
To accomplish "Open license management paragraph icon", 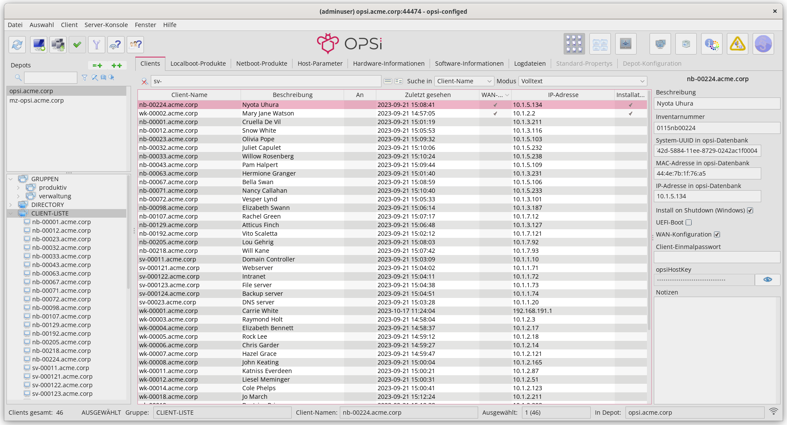I will pos(763,44).
